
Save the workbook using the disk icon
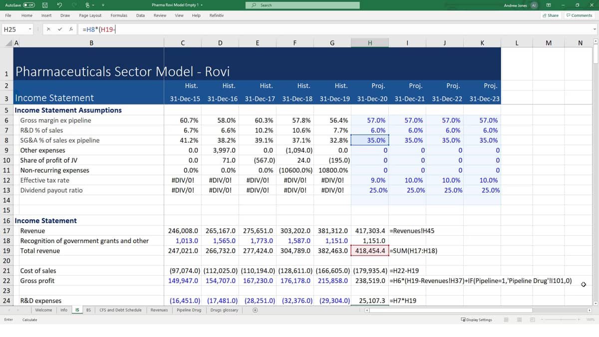point(45,5)
